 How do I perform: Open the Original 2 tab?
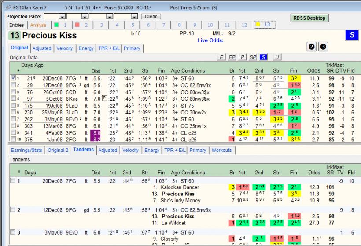58,150
